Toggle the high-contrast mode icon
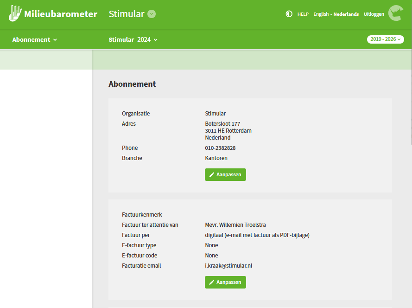The image size is (412, 308). click(289, 14)
